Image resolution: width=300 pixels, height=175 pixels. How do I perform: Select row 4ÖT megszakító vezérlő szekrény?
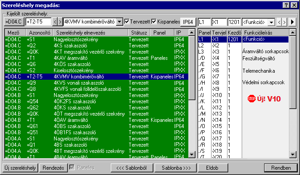(x=97, y=114)
